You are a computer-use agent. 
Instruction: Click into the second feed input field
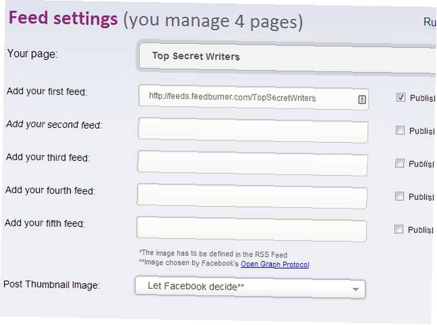pos(253,130)
